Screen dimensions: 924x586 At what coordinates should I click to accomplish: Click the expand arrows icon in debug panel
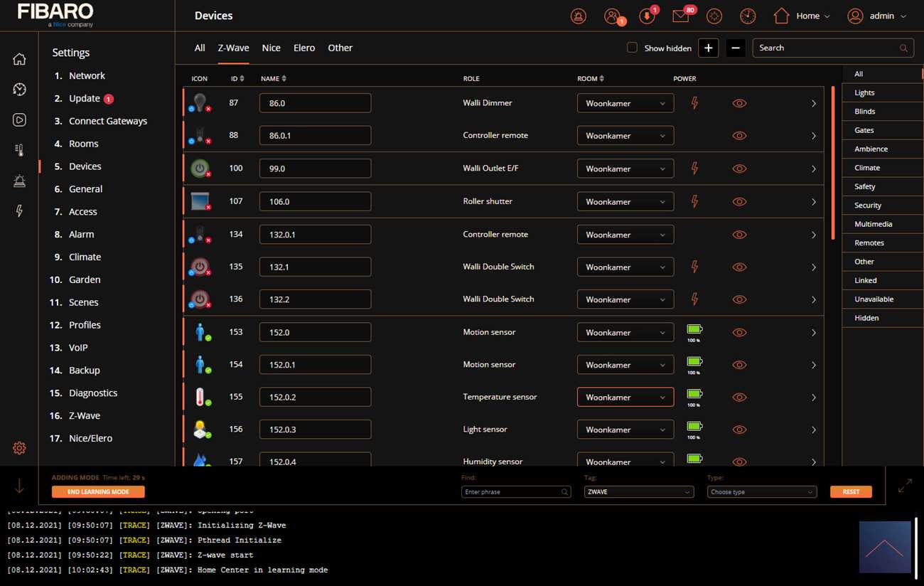[x=905, y=486]
